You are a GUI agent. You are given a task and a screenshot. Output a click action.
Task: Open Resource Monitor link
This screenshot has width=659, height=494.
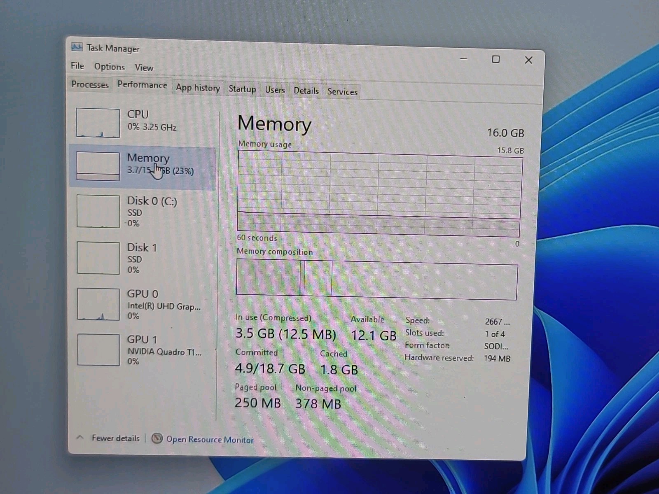[210, 440]
